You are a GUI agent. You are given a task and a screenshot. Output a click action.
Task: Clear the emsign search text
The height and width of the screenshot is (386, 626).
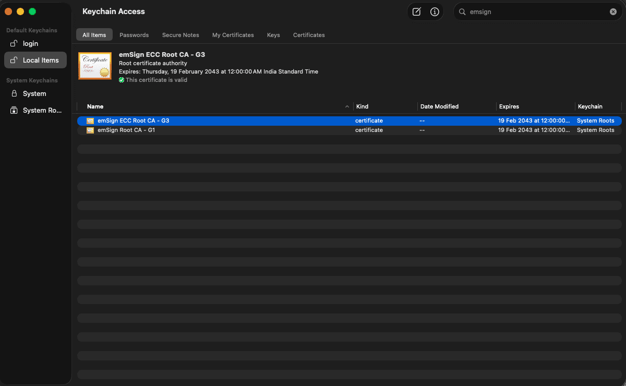coord(613,11)
